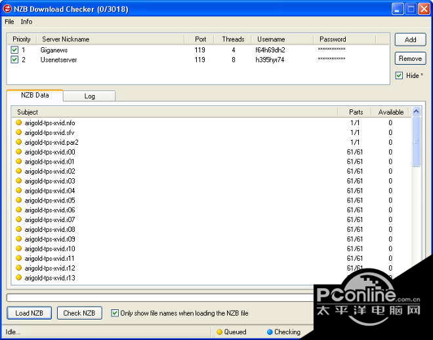Click the username f64h69dh2
Viewport: 433px width, 340px height.
click(x=270, y=50)
